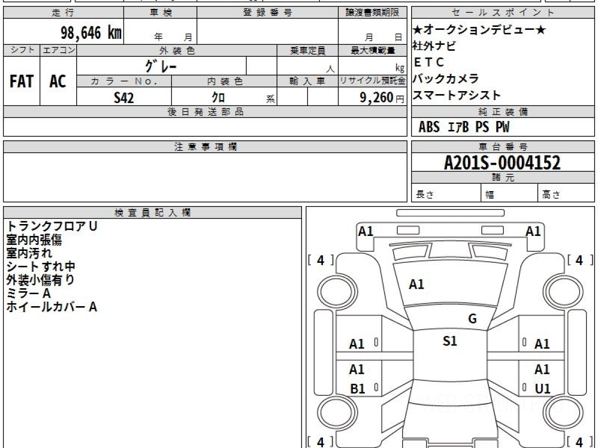
Task: Click the 車検 header cell
Action: (x=160, y=13)
